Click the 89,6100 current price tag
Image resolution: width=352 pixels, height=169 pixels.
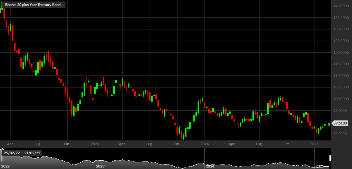tap(340, 123)
